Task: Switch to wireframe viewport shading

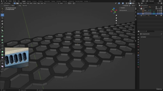Action: tap(129, 3)
